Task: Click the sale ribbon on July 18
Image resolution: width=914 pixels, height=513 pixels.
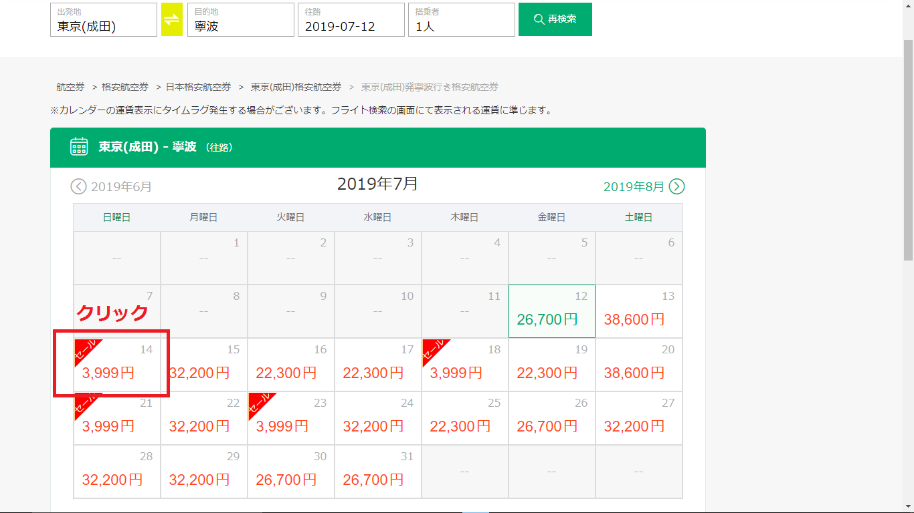Action: pyautogui.click(x=434, y=349)
